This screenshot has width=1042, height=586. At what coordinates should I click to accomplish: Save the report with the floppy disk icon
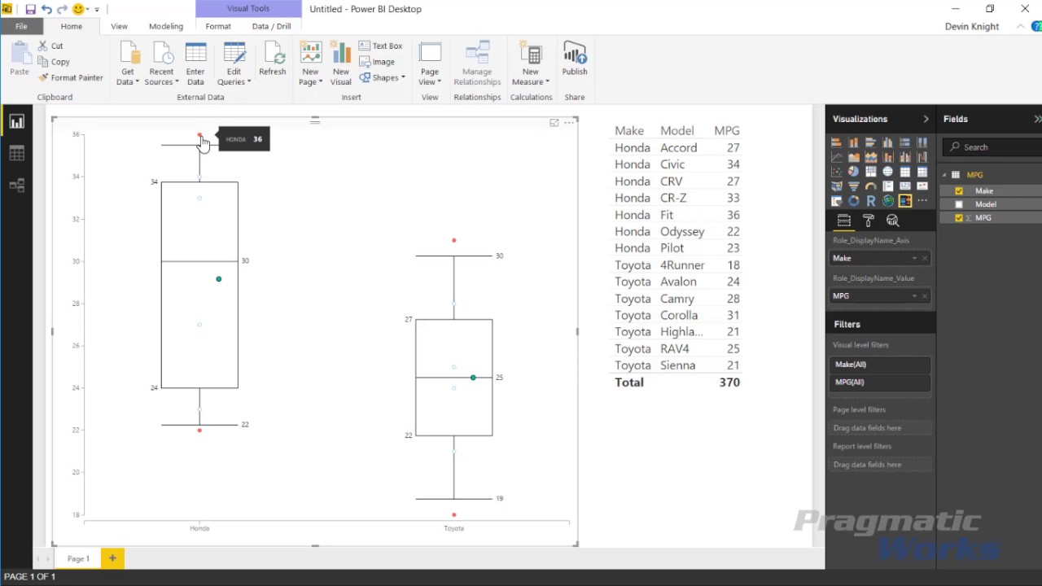tap(30, 9)
